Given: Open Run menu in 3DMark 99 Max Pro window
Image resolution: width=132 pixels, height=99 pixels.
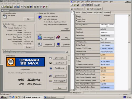Looking at the screenshot, I should pyautogui.click(x=10, y=3).
